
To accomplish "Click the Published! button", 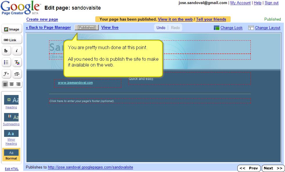I will click(x=86, y=28).
